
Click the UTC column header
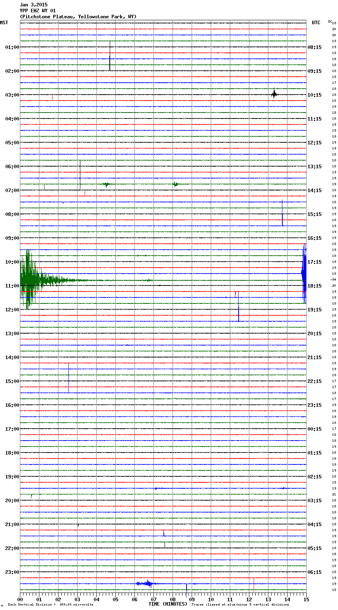point(316,23)
